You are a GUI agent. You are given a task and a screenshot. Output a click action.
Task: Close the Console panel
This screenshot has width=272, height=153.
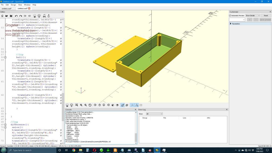click(136, 109)
